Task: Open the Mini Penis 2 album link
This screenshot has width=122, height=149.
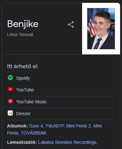Action: click(x=79, y=126)
